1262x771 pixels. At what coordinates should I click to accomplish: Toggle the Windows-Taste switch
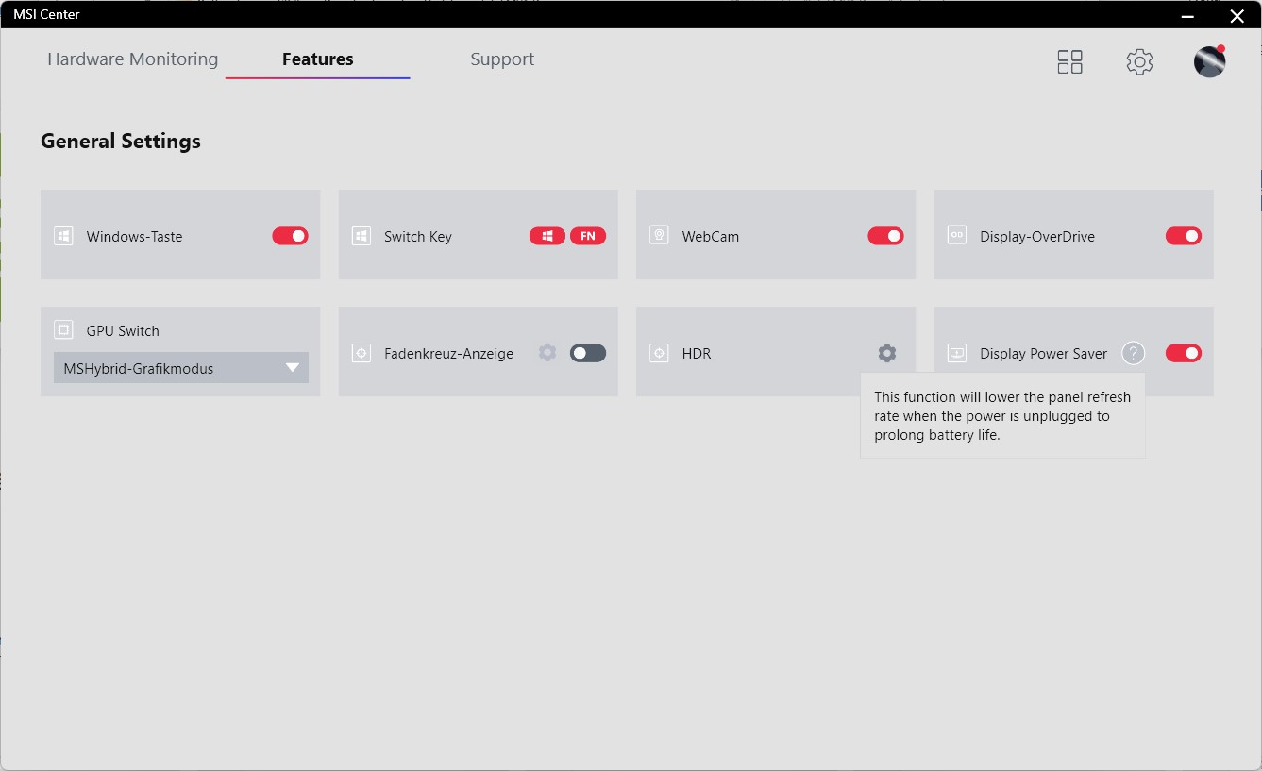(290, 236)
